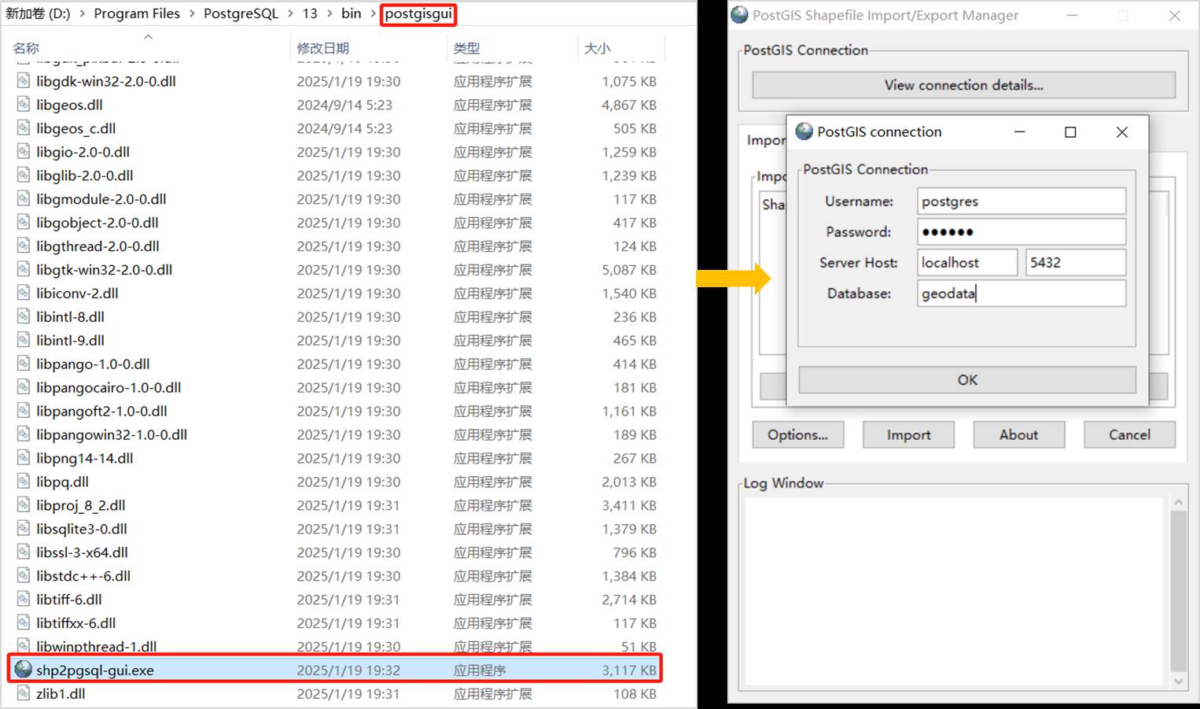Click the zlib1.dll file icon

(24, 694)
